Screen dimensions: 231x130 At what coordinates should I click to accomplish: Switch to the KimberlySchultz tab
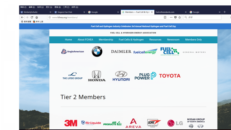(36, 12)
